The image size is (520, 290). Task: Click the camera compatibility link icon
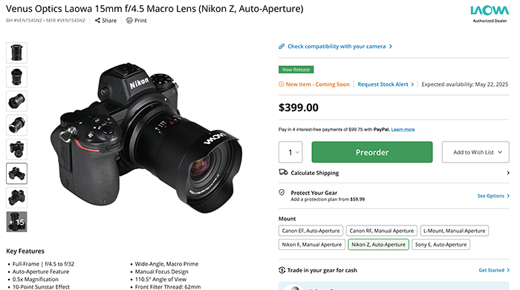tap(282, 46)
